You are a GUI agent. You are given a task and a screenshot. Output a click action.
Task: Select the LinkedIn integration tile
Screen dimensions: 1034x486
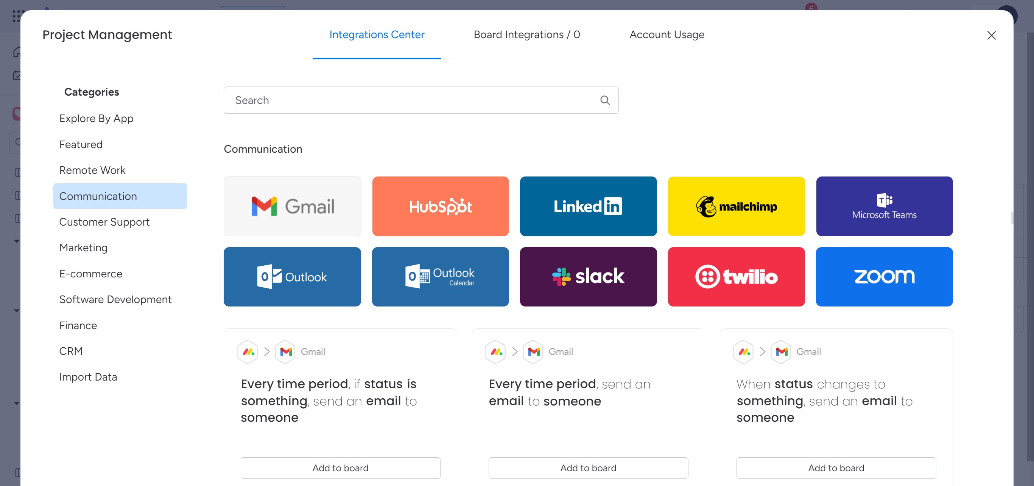click(588, 206)
